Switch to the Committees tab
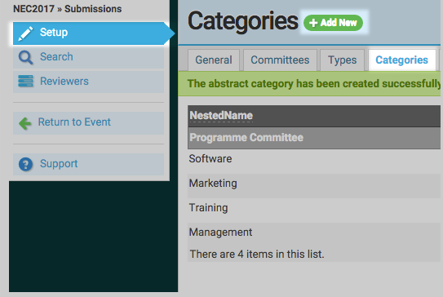443x297 pixels. pyautogui.click(x=280, y=60)
